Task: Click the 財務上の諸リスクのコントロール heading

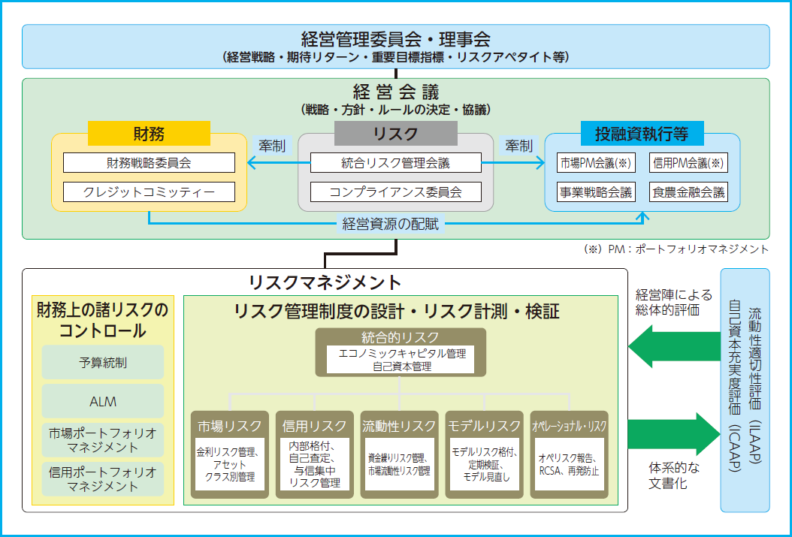Action: (102, 319)
